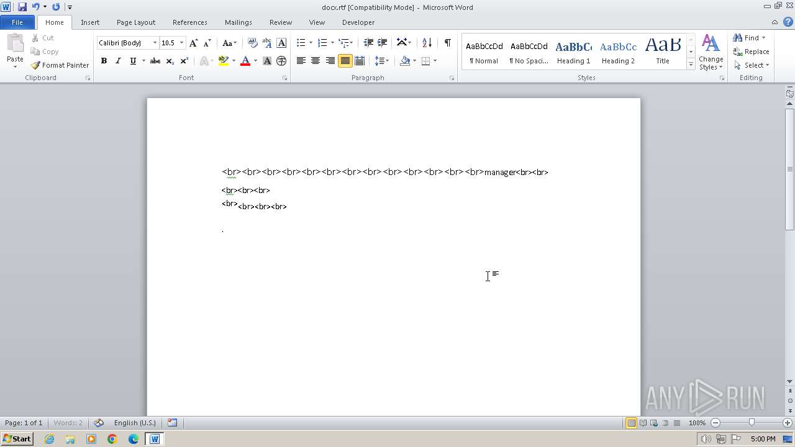Click the Replace button
The width and height of the screenshot is (795, 447).
pos(752,52)
